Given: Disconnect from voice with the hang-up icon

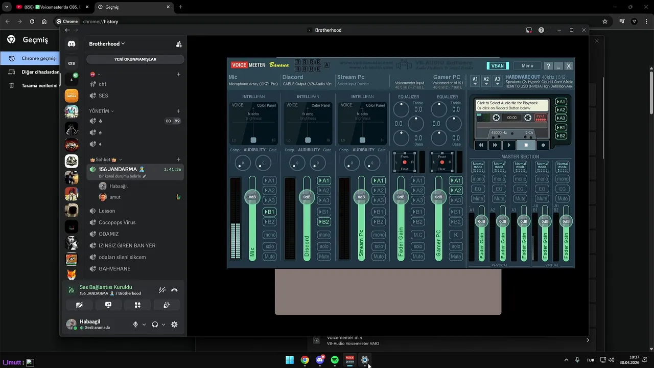Looking at the screenshot, I should (174, 290).
